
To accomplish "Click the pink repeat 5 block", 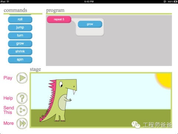I will tap(59, 19).
